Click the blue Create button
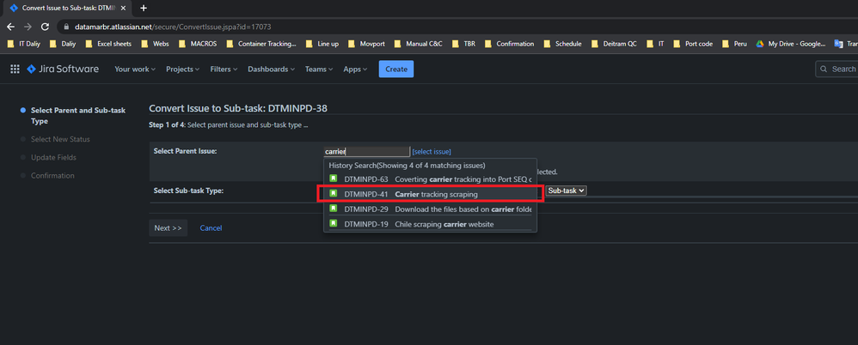 pyautogui.click(x=396, y=69)
